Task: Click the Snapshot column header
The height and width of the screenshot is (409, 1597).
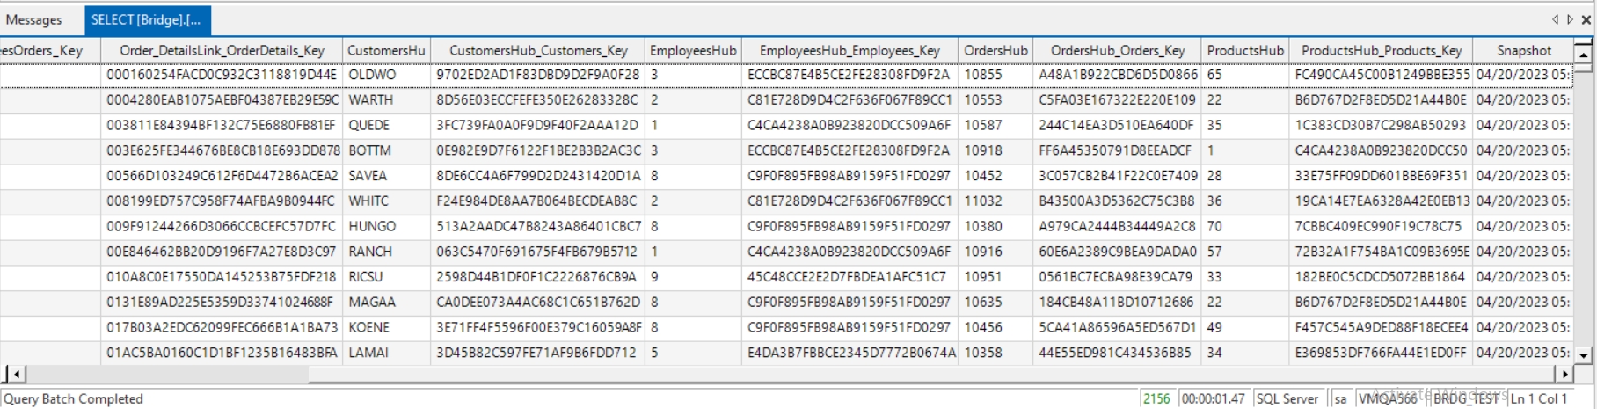Action: 1524,50
